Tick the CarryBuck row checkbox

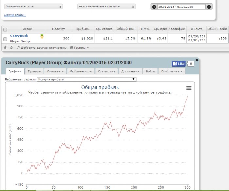5,39
